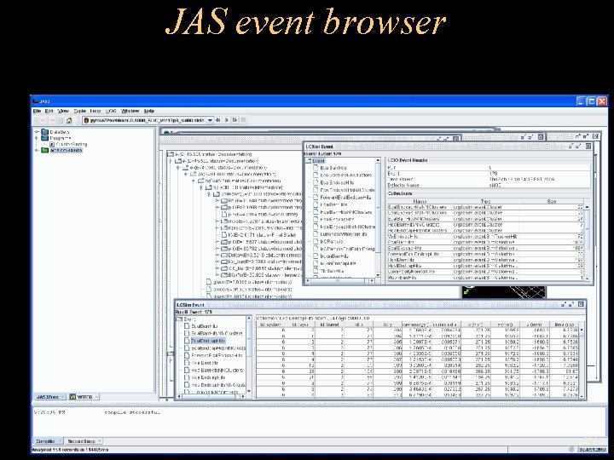Click the forward arrow toolbar icon
The height and width of the screenshot is (460, 614).
tap(52, 120)
